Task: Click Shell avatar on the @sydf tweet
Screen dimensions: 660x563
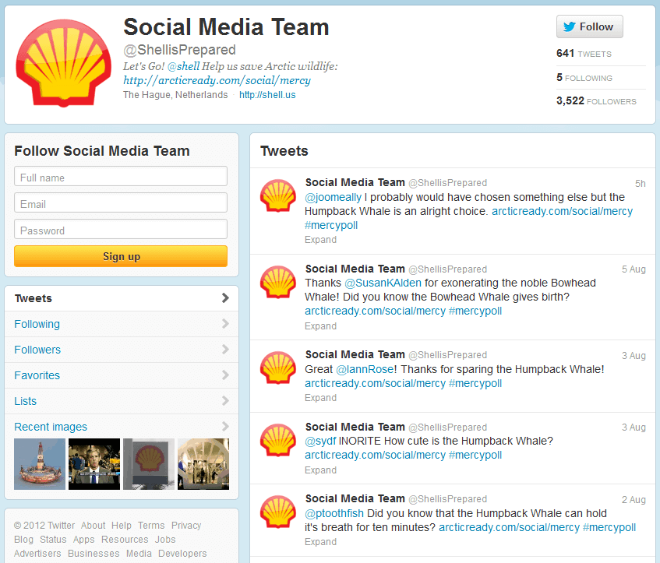Action: pyautogui.click(x=278, y=440)
